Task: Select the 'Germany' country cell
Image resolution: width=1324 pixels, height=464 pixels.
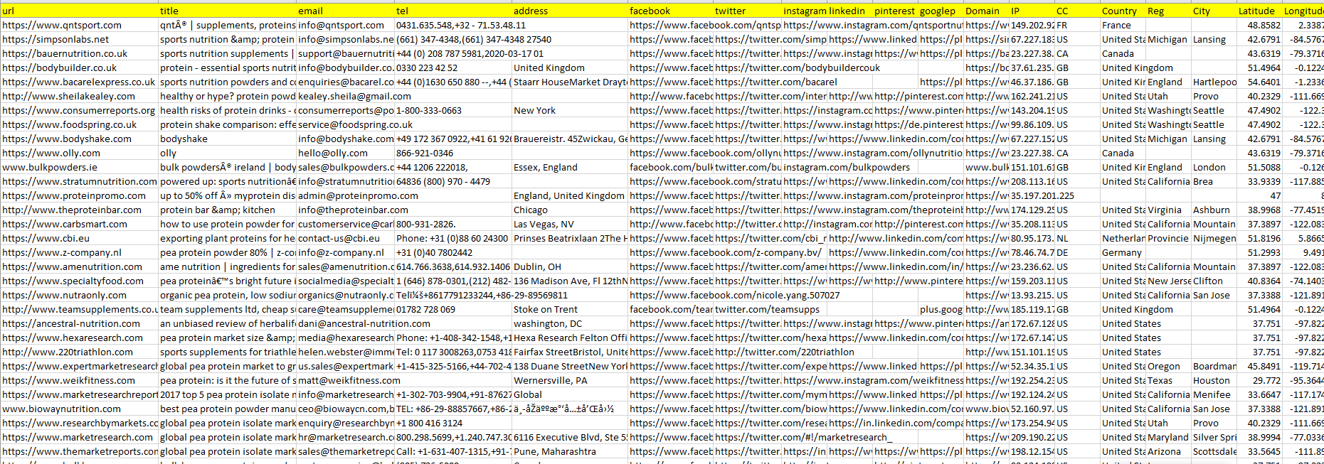Action: pyautogui.click(x=1123, y=252)
